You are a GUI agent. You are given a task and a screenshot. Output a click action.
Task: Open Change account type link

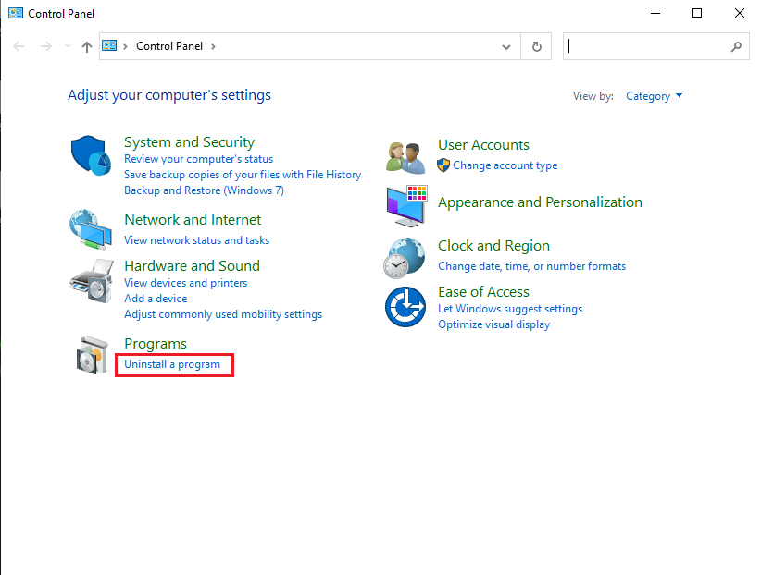pyautogui.click(x=505, y=165)
